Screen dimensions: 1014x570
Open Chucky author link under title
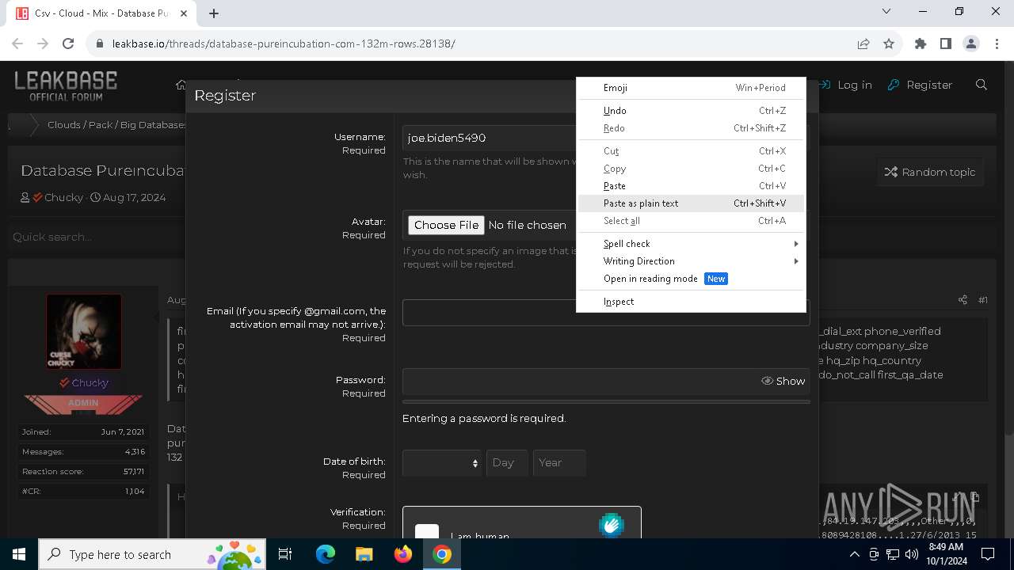(63, 197)
